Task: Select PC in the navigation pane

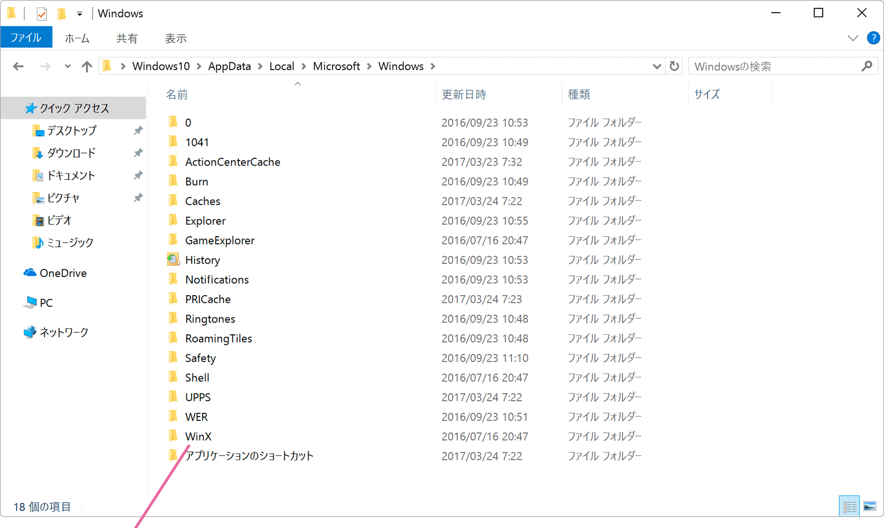Action: click(x=46, y=302)
